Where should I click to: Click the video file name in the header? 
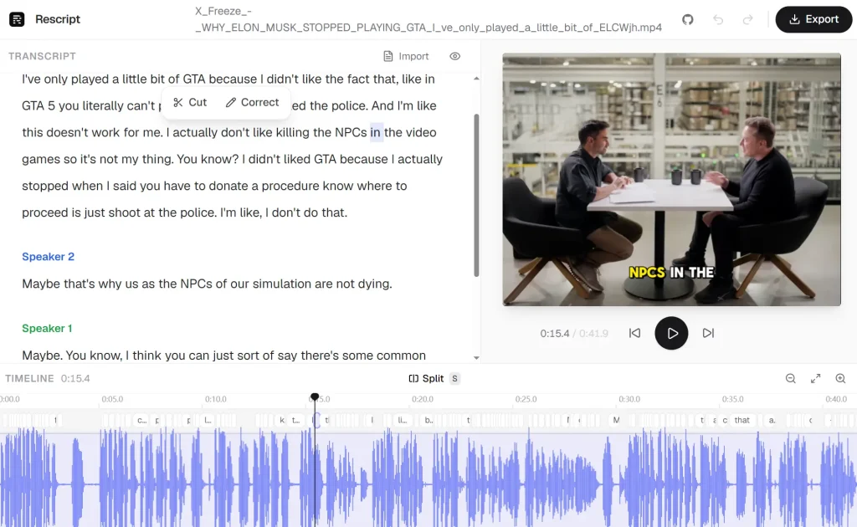click(x=428, y=19)
